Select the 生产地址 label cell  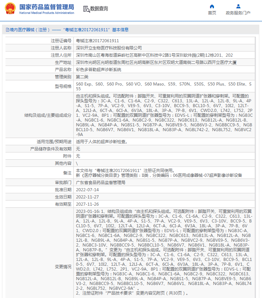[39, 62]
